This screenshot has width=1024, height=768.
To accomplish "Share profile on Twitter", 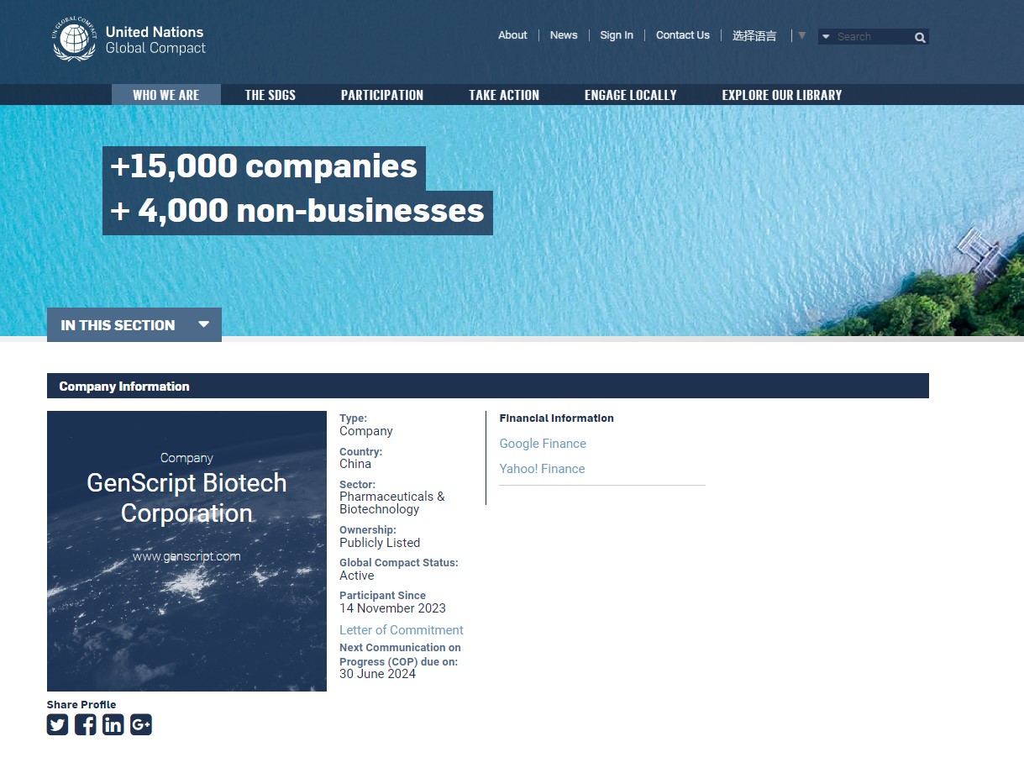I will (57, 724).
